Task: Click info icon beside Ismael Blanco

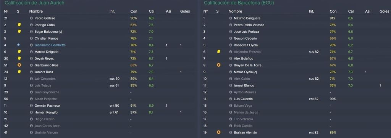Action: 231,85
